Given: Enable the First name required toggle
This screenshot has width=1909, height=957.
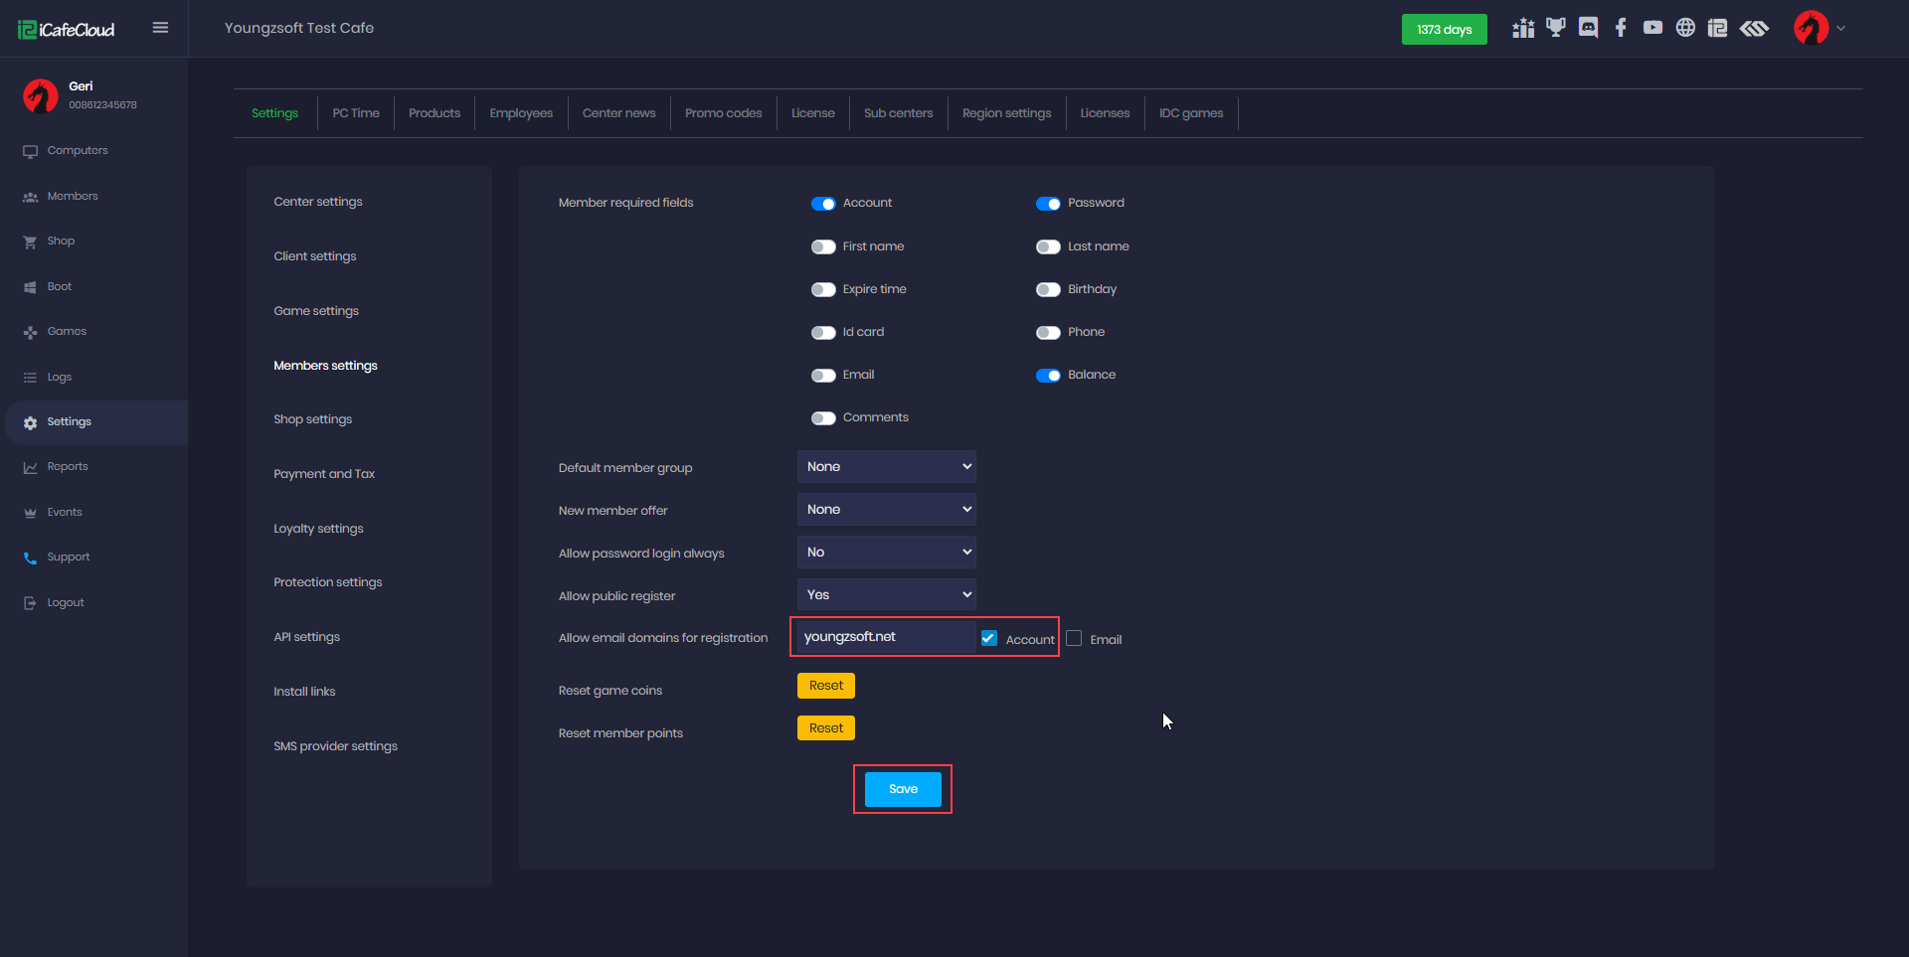Looking at the screenshot, I should coord(823,246).
